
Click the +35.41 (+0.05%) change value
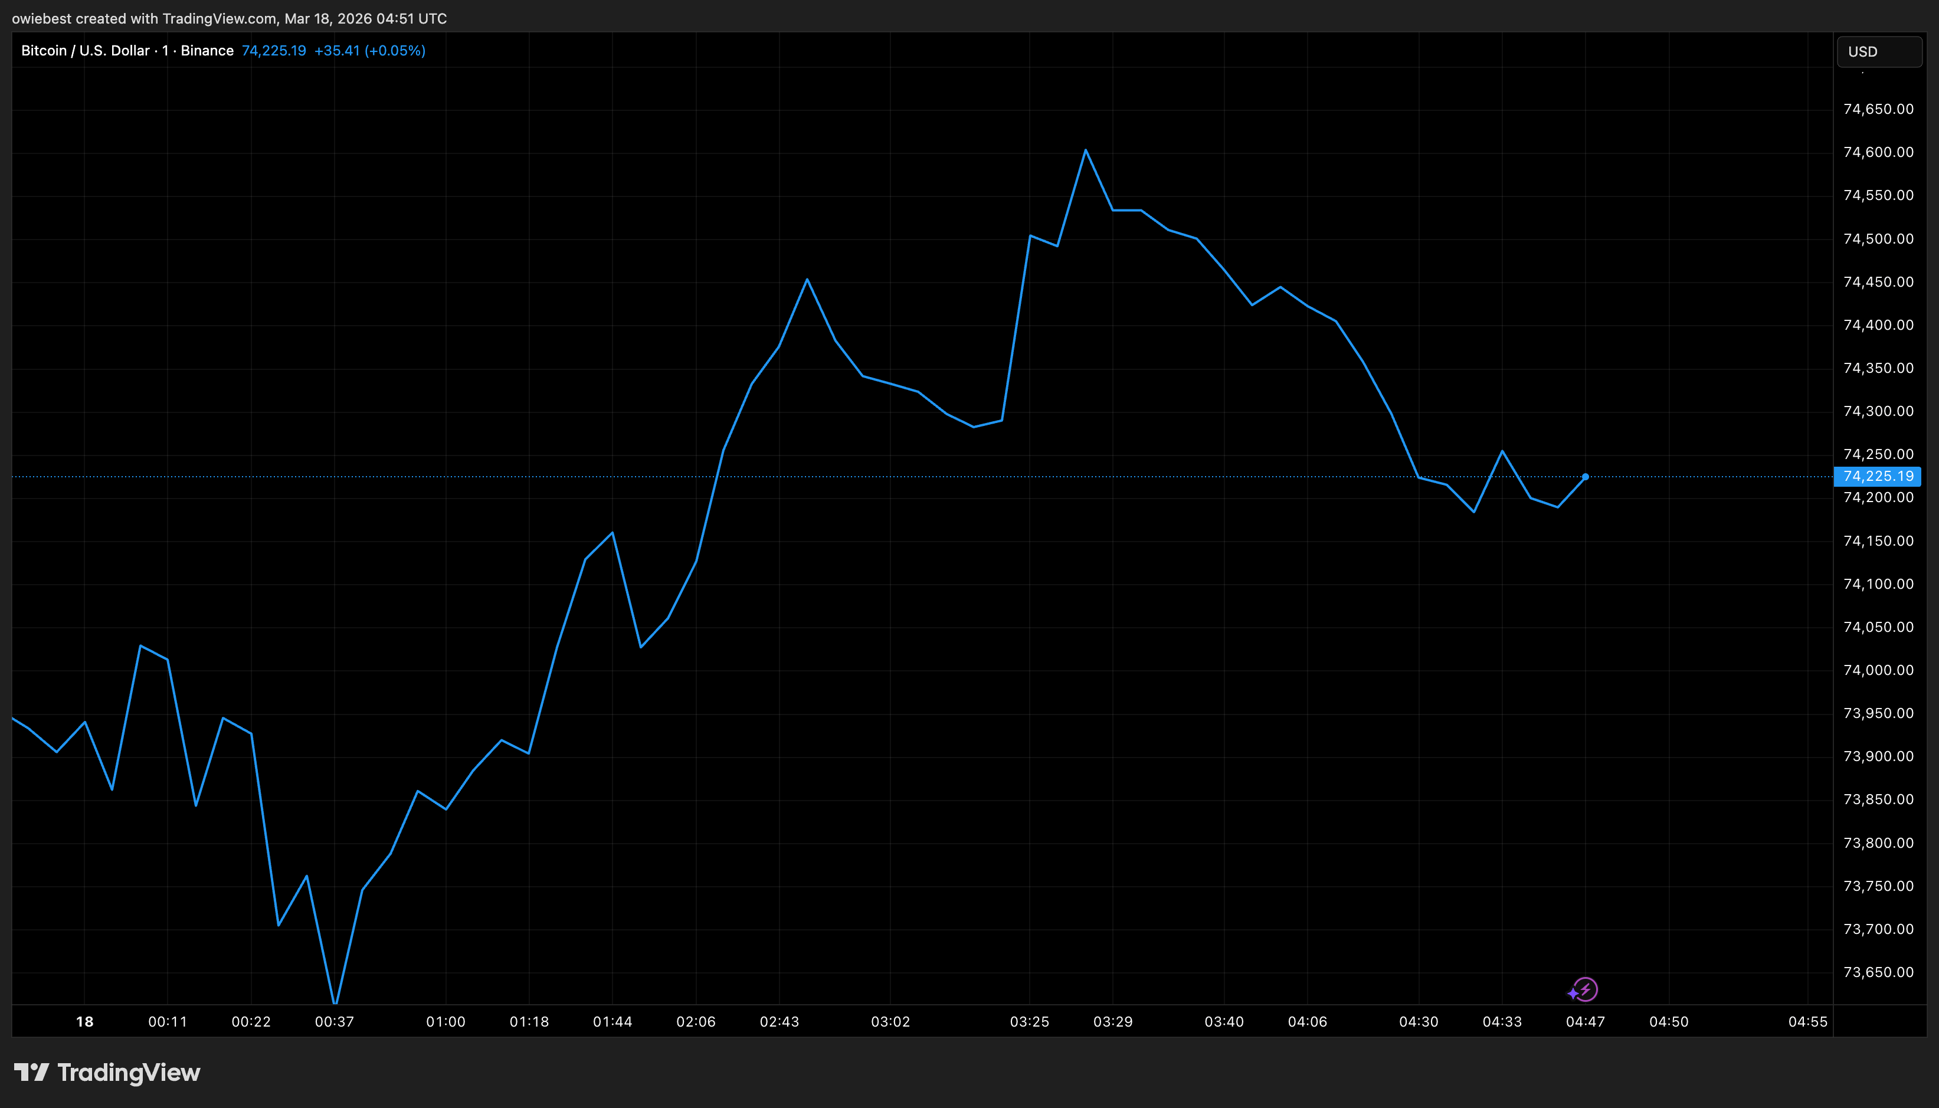(x=369, y=51)
